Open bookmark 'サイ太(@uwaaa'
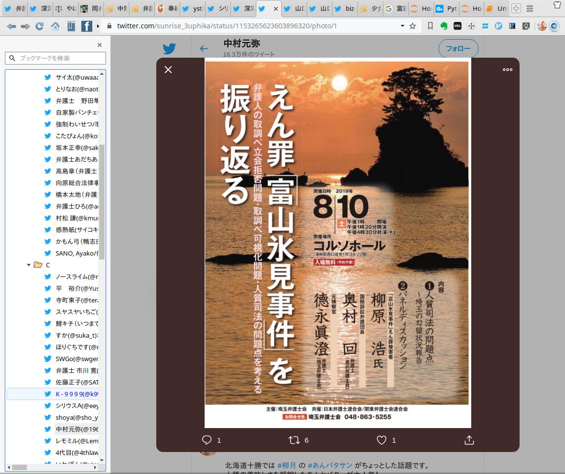This screenshot has height=474, width=565. point(71,77)
